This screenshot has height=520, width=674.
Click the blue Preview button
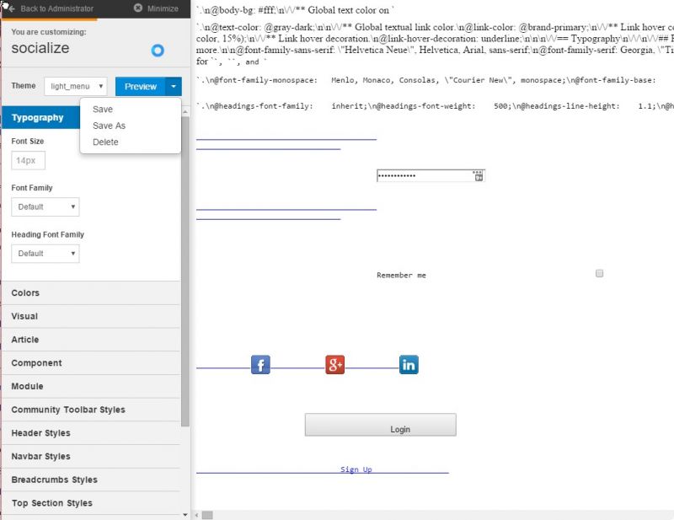(x=141, y=87)
